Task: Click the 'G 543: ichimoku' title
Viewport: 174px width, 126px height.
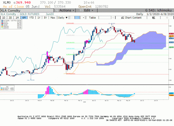Action: tap(158, 10)
